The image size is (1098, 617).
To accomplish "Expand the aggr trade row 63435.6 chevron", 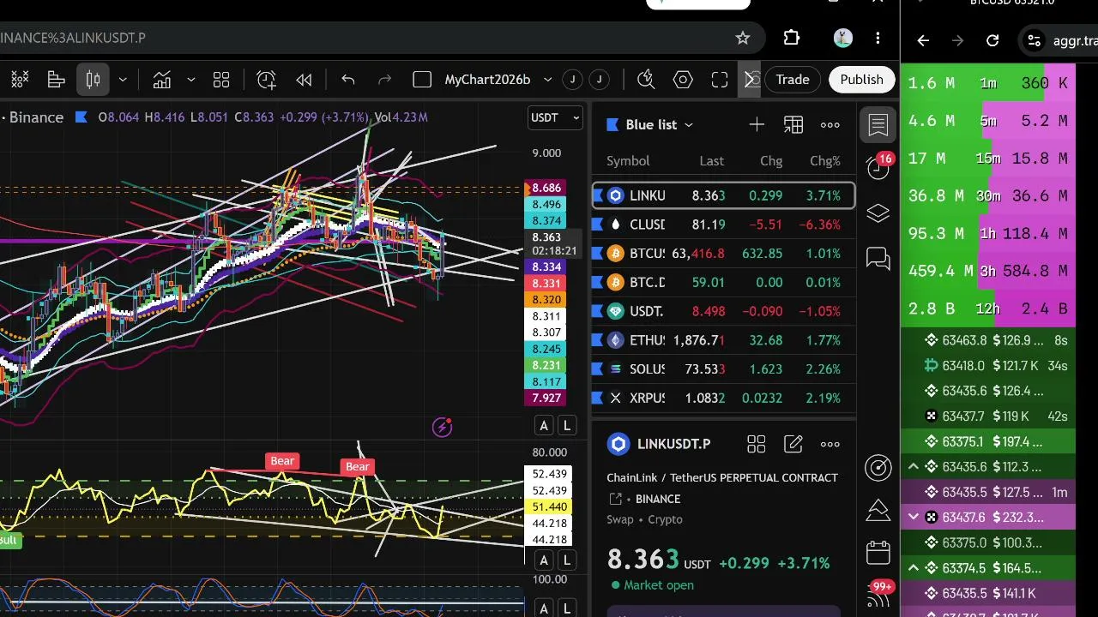I will [x=913, y=467].
